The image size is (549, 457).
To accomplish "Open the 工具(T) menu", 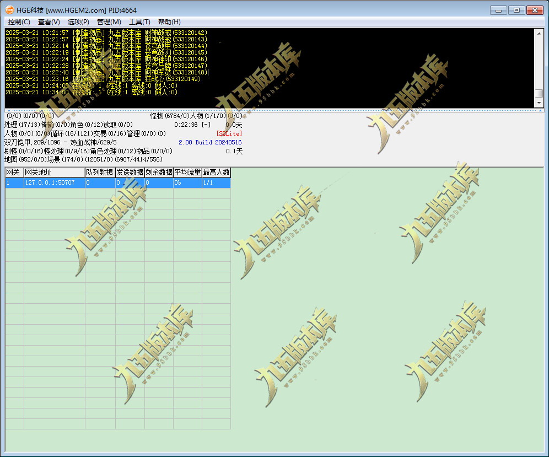I will coord(139,22).
